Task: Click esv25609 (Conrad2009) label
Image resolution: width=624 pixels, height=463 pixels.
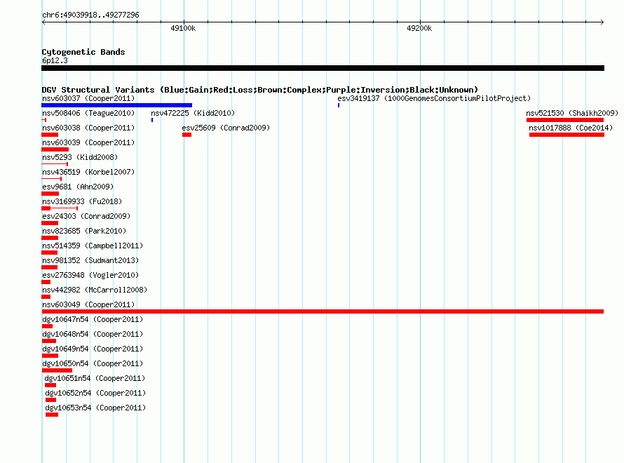Action: point(226,128)
